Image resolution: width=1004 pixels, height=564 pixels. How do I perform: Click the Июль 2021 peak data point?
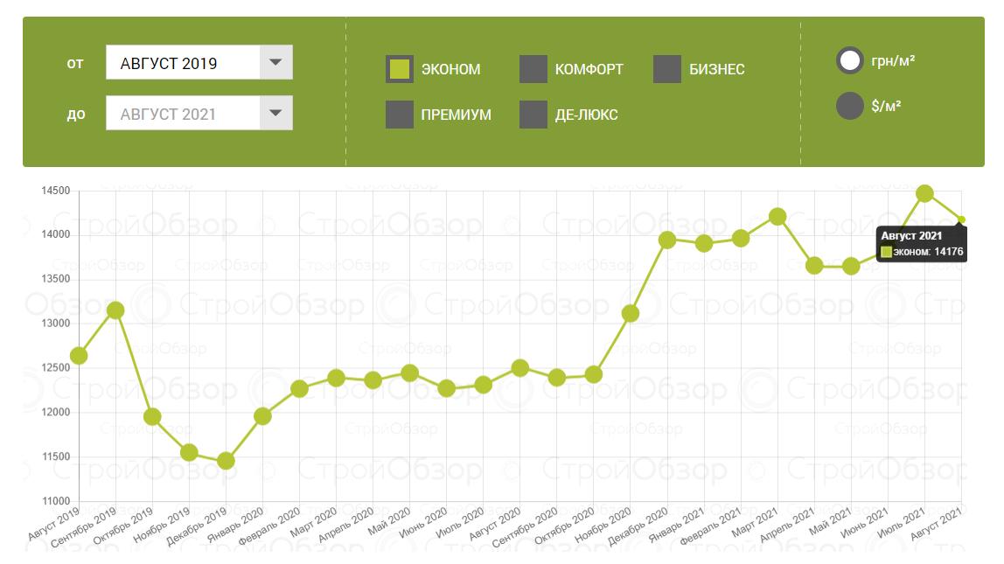(924, 193)
